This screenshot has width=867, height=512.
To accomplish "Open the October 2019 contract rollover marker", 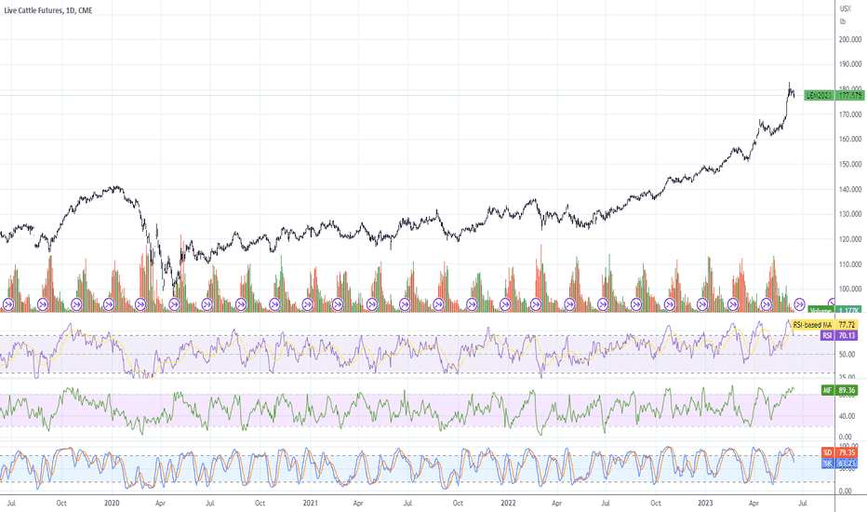I will 76,303.
